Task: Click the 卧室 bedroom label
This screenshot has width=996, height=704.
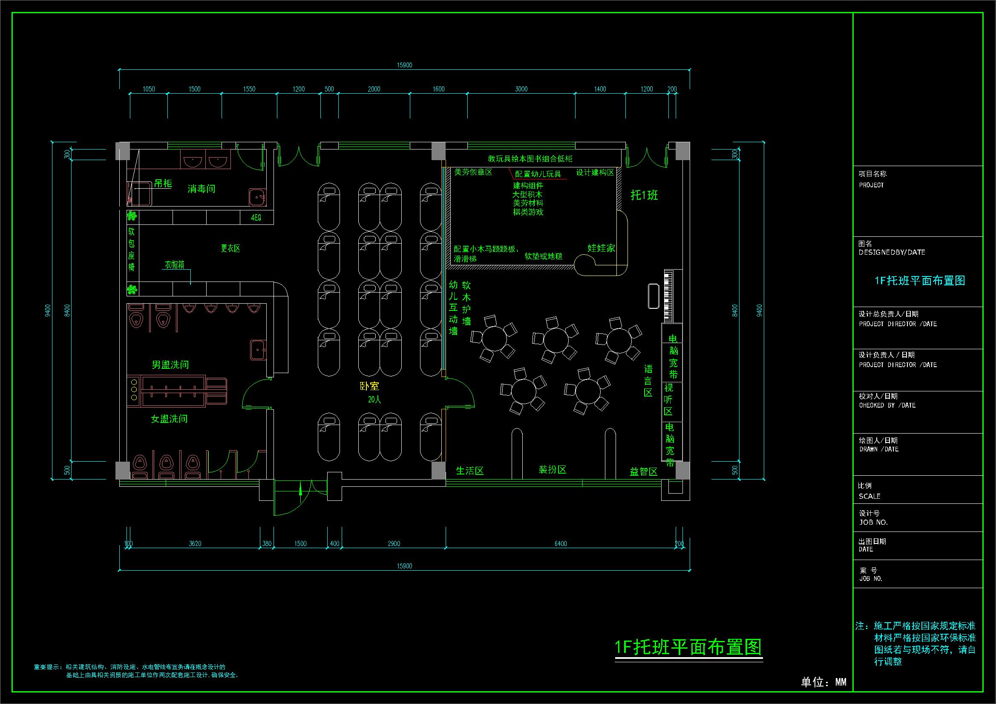Action: [370, 386]
